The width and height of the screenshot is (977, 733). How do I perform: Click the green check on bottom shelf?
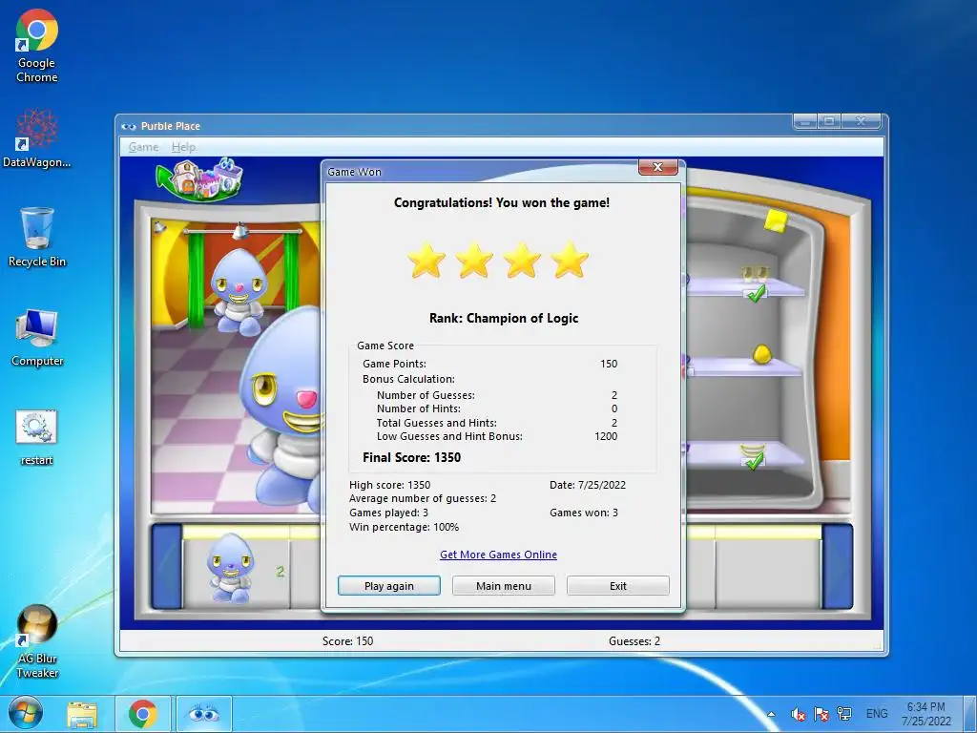point(755,461)
